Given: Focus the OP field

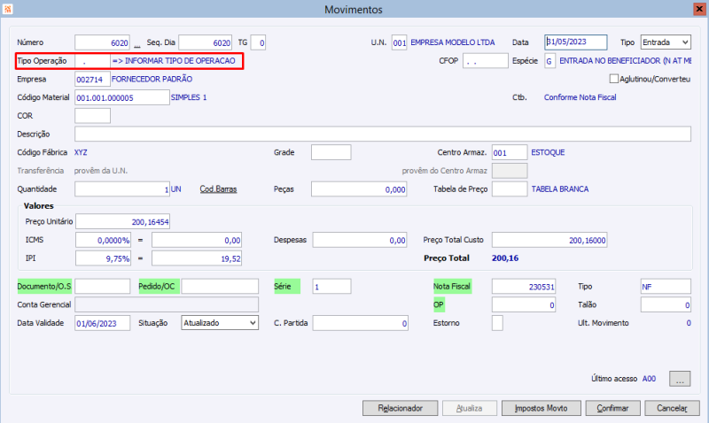Looking at the screenshot, I should pos(524,304).
